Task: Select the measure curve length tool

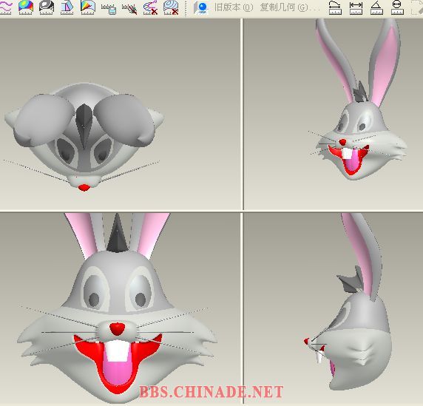Action: [x=335, y=7]
